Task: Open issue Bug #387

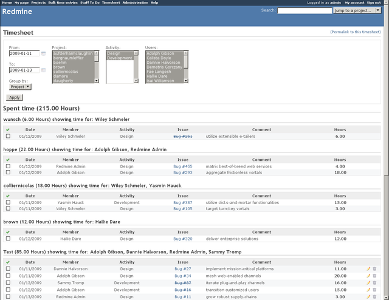Action: click(183, 203)
